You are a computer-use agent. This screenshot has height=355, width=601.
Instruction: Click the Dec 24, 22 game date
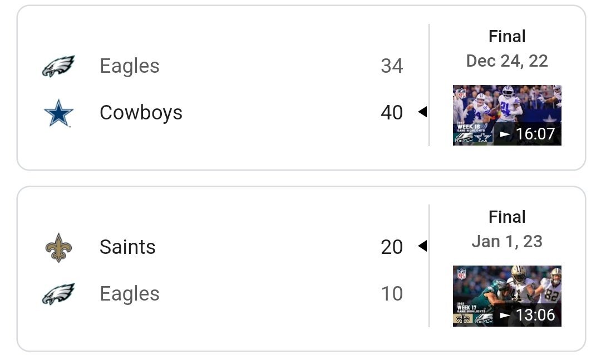(507, 61)
